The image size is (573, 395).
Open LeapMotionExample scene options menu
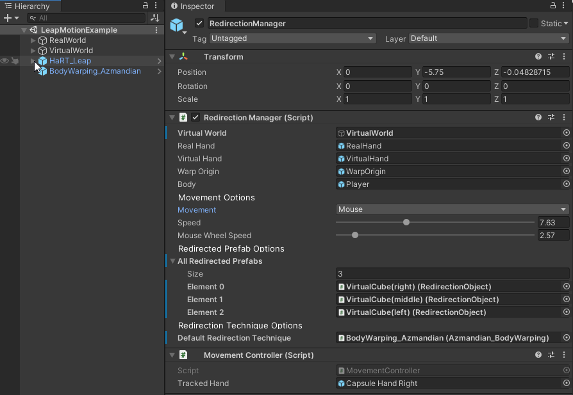156,30
